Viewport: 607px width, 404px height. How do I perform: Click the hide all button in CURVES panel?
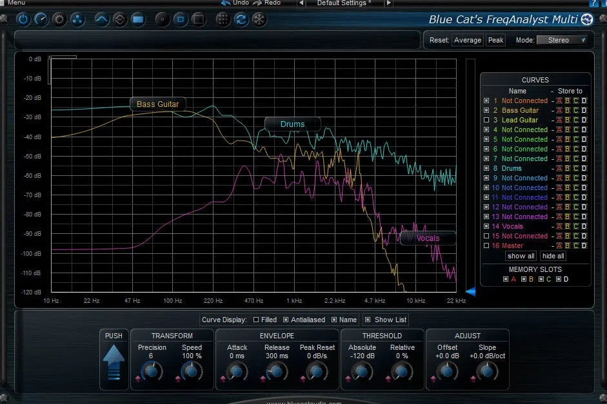(553, 256)
